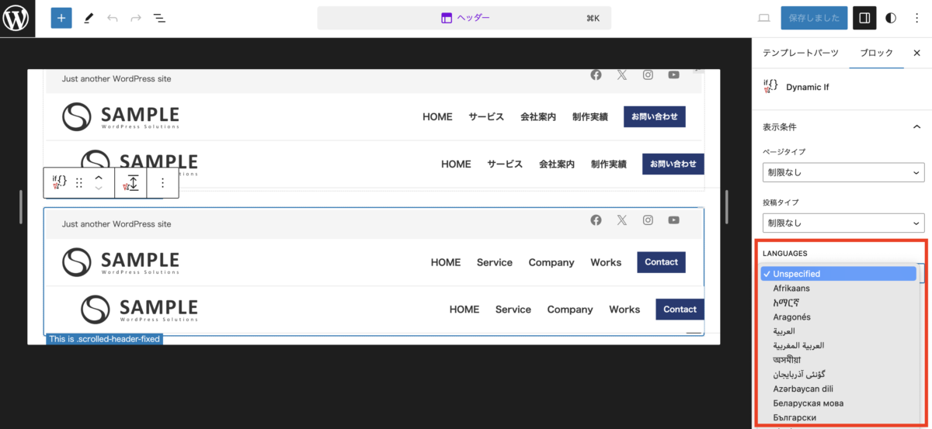
Task: Switch to the テンプレートパーツ tab
Action: [800, 53]
